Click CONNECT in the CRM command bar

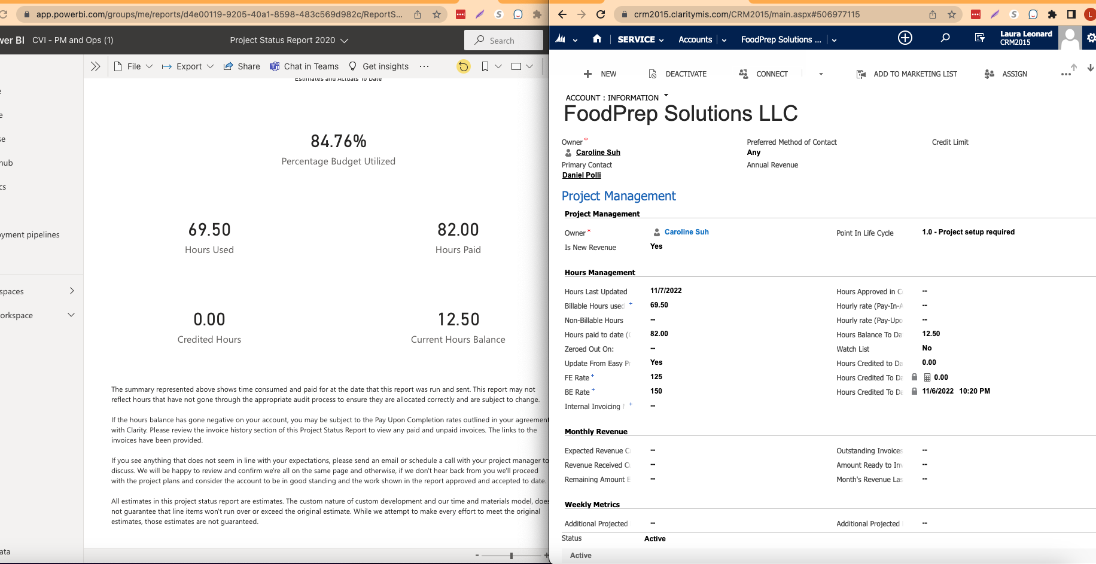(x=763, y=74)
